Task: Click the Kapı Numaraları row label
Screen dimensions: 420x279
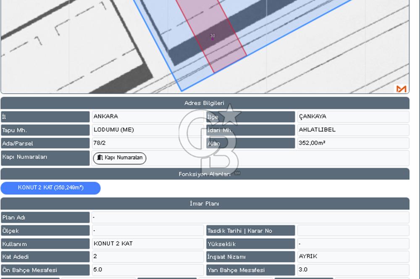Action: (x=45, y=158)
